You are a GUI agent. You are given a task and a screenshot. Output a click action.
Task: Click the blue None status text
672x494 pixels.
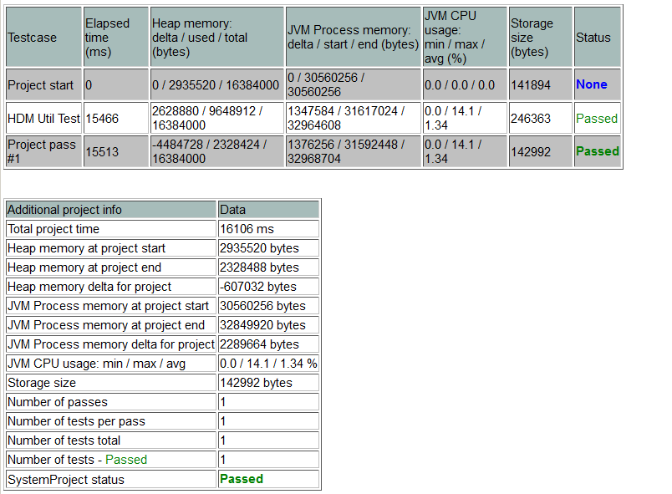click(x=591, y=85)
